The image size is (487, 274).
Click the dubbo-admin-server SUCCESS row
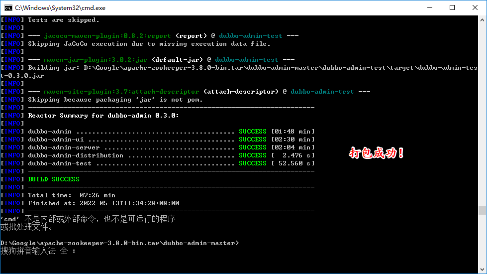158,147
